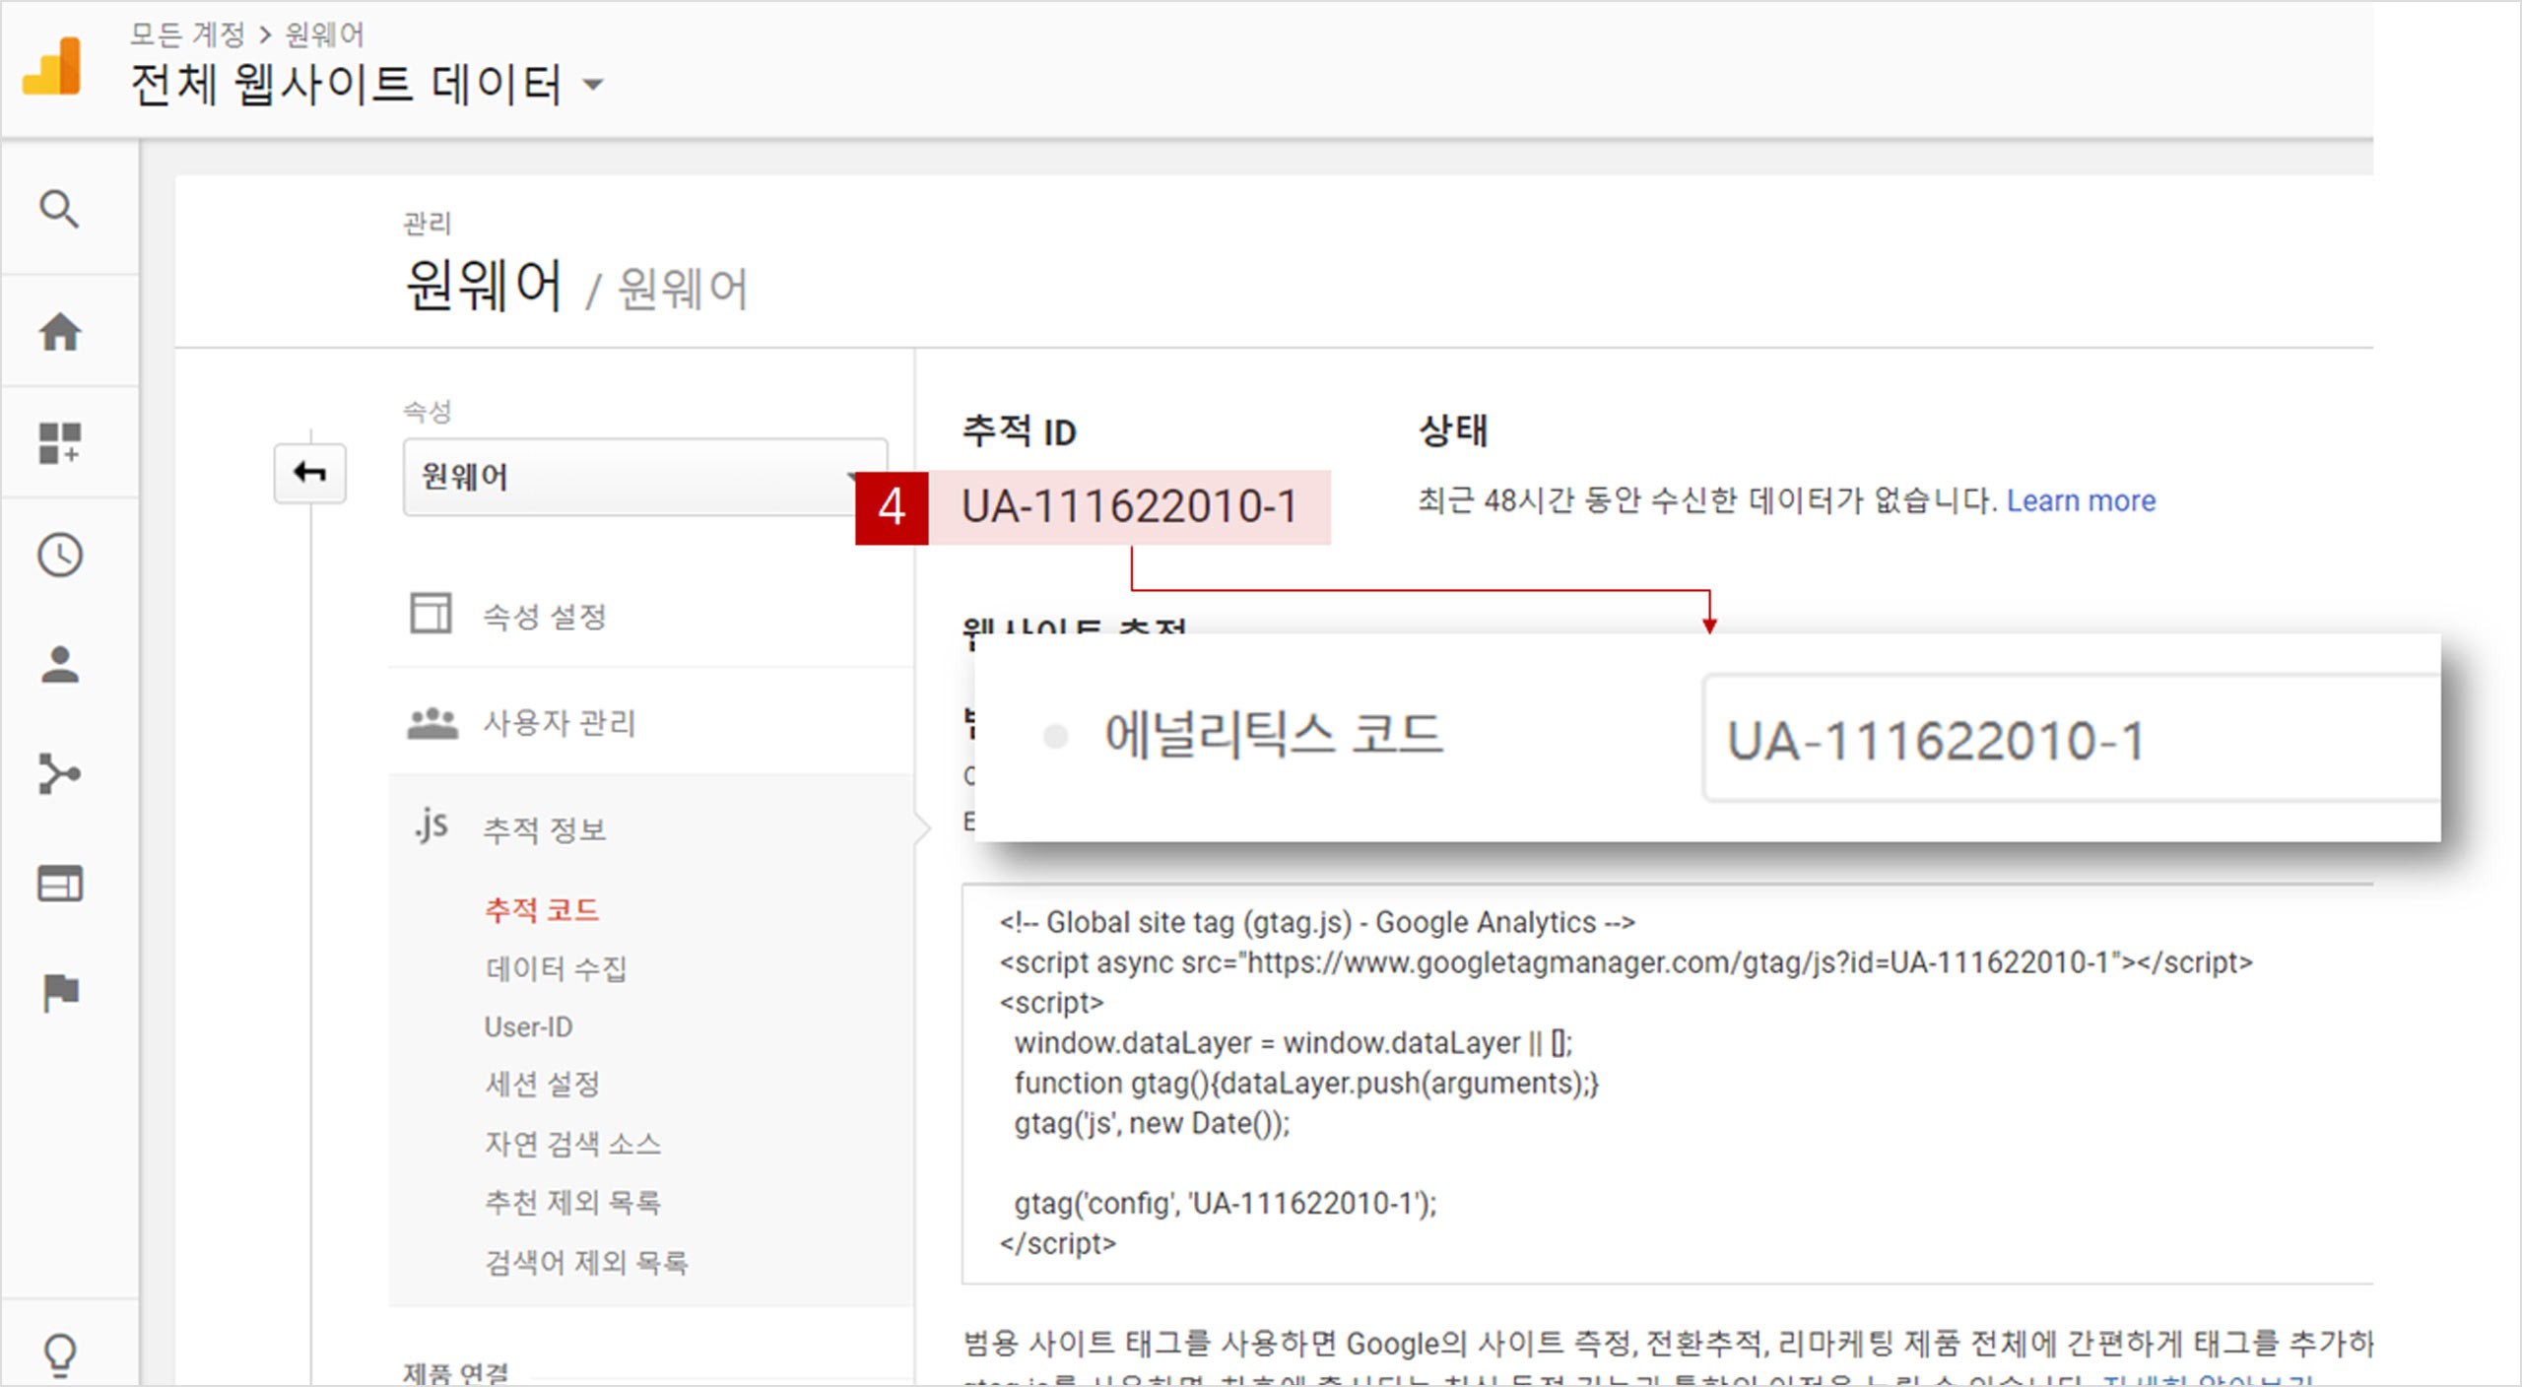This screenshot has width=2522, height=1387.
Task: Click the 에널리틱스 코드 input field
Action: (x=2072, y=739)
